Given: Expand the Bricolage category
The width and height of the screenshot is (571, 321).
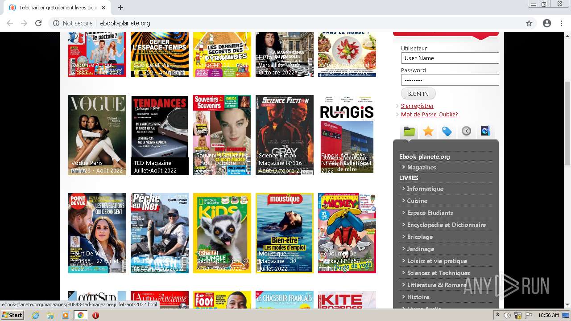Looking at the screenshot, I should [420, 237].
